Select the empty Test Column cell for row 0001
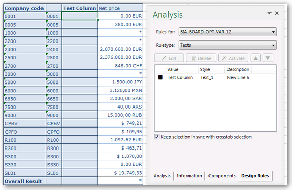Viewport: 292px width, 190px height. click(x=80, y=16)
